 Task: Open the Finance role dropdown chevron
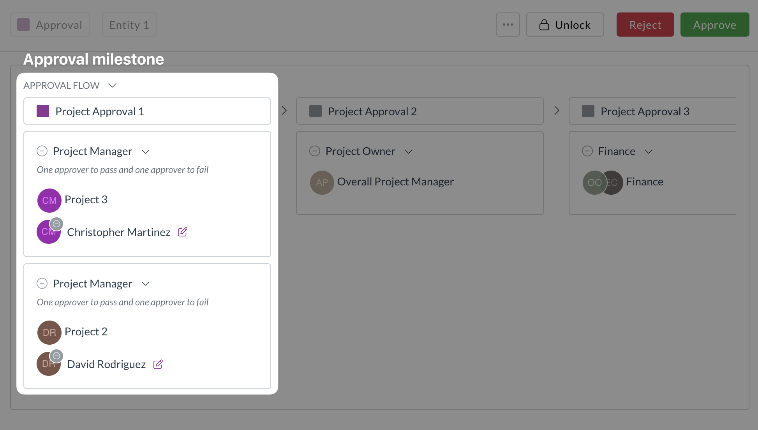point(649,152)
